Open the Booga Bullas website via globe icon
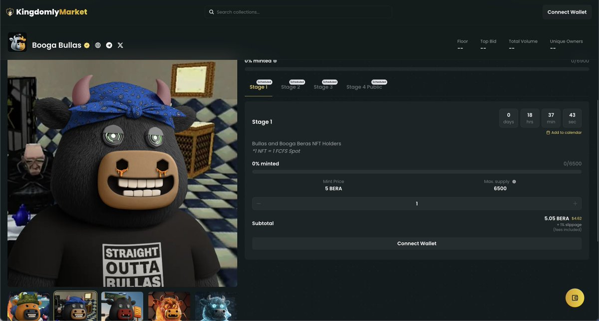Screen dimensions: 599x321 pyautogui.click(x=98, y=45)
